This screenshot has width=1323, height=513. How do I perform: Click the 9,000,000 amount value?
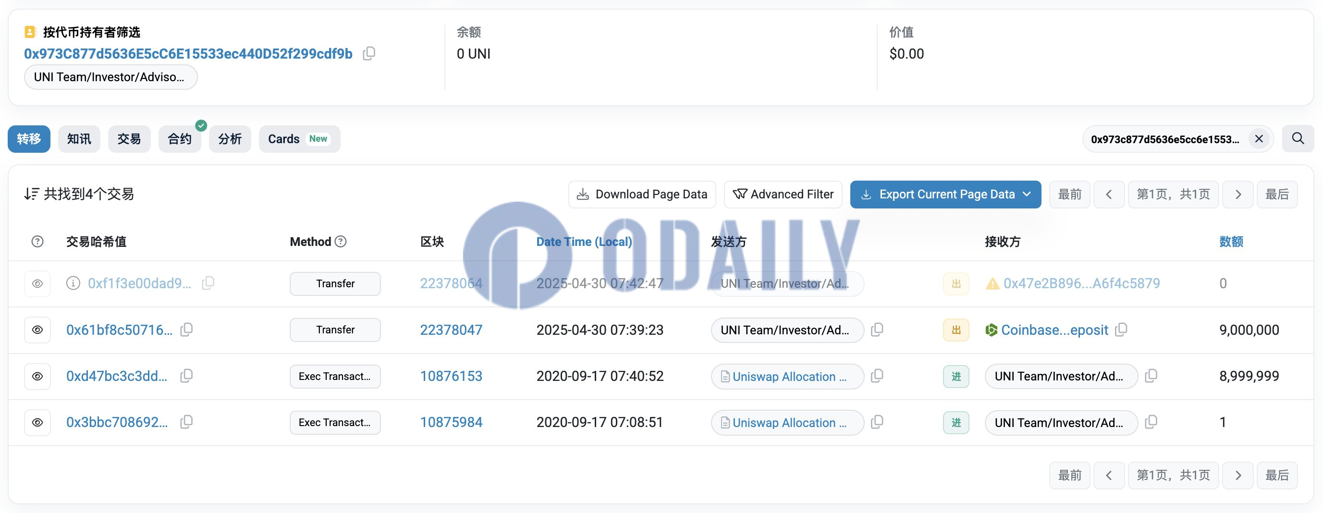point(1249,330)
